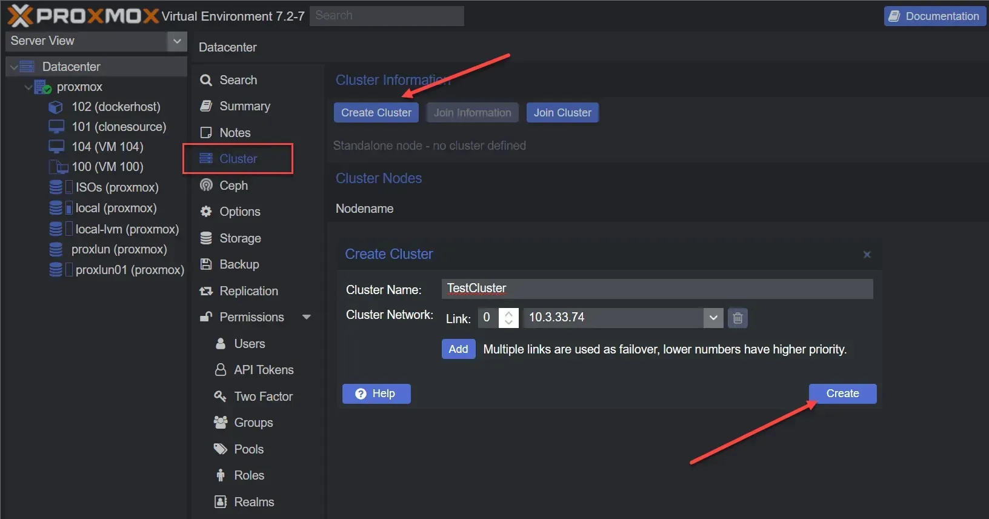Click the storage icon for proxlun (proxmox)
The image size is (989, 519).
56,249
